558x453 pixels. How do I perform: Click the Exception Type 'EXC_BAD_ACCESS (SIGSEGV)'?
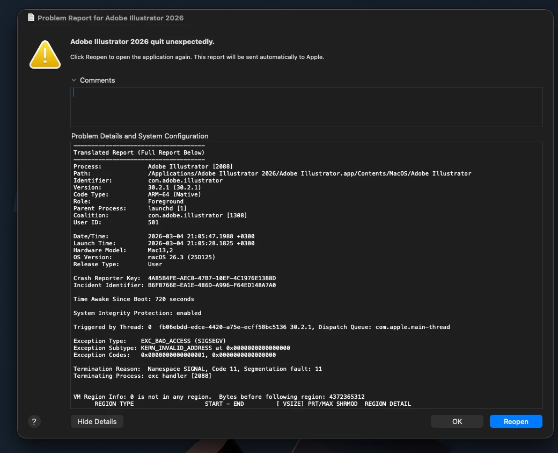183,341
